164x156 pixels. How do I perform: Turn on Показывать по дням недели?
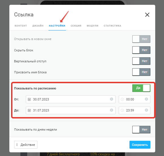tap(141, 129)
